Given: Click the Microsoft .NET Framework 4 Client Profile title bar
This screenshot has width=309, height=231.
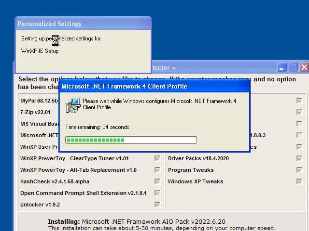Looking at the screenshot, I should (154, 86).
